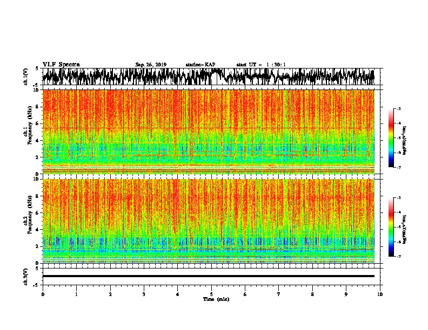Click the ch.1 frequency tick label "8"
The height and width of the screenshot is (330, 428).
(37, 107)
